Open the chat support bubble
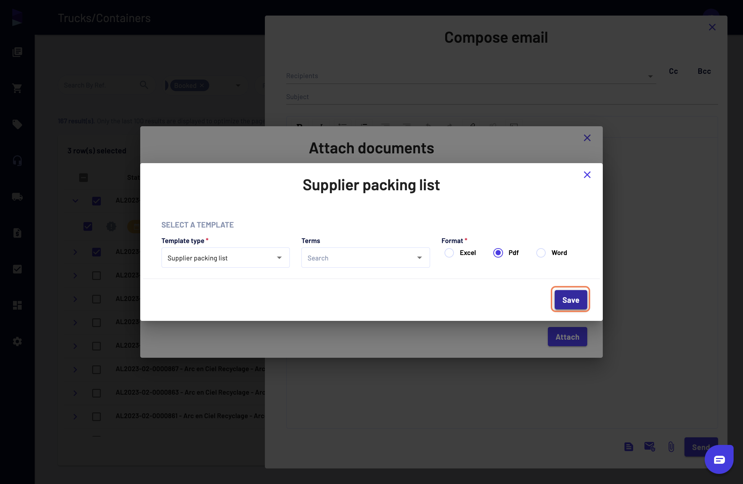Image resolution: width=743 pixels, height=484 pixels. pyautogui.click(x=719, y=459)
